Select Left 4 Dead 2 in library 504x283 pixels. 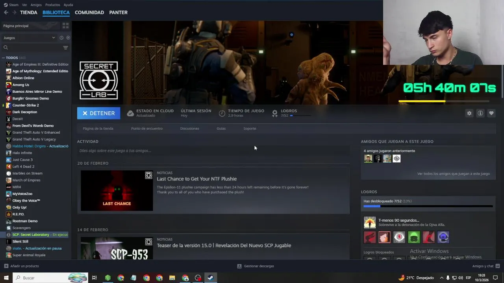coord(23,167)
